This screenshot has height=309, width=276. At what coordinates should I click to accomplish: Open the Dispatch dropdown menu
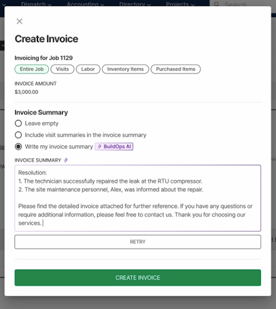tap(36, 4)
